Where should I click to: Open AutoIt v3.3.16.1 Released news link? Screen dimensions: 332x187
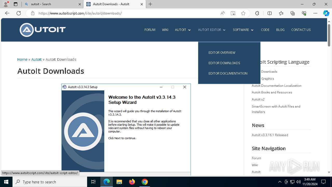270,135
